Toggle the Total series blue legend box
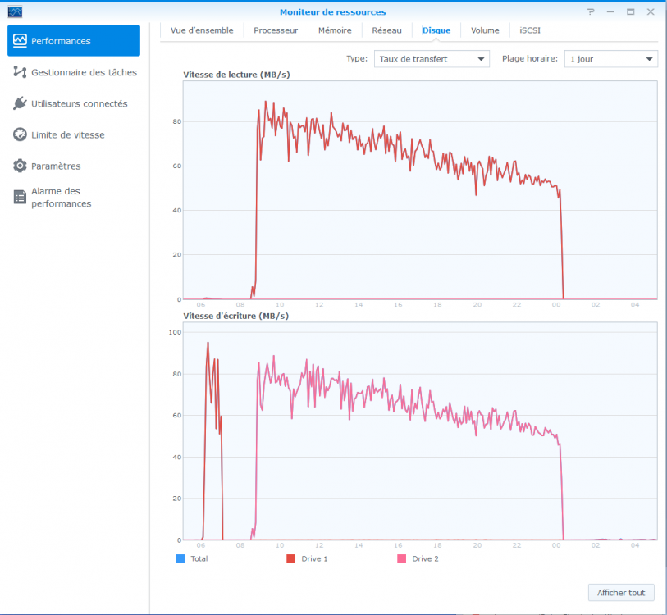The height and width of the screenshot is (615, 667). point(180,558)
